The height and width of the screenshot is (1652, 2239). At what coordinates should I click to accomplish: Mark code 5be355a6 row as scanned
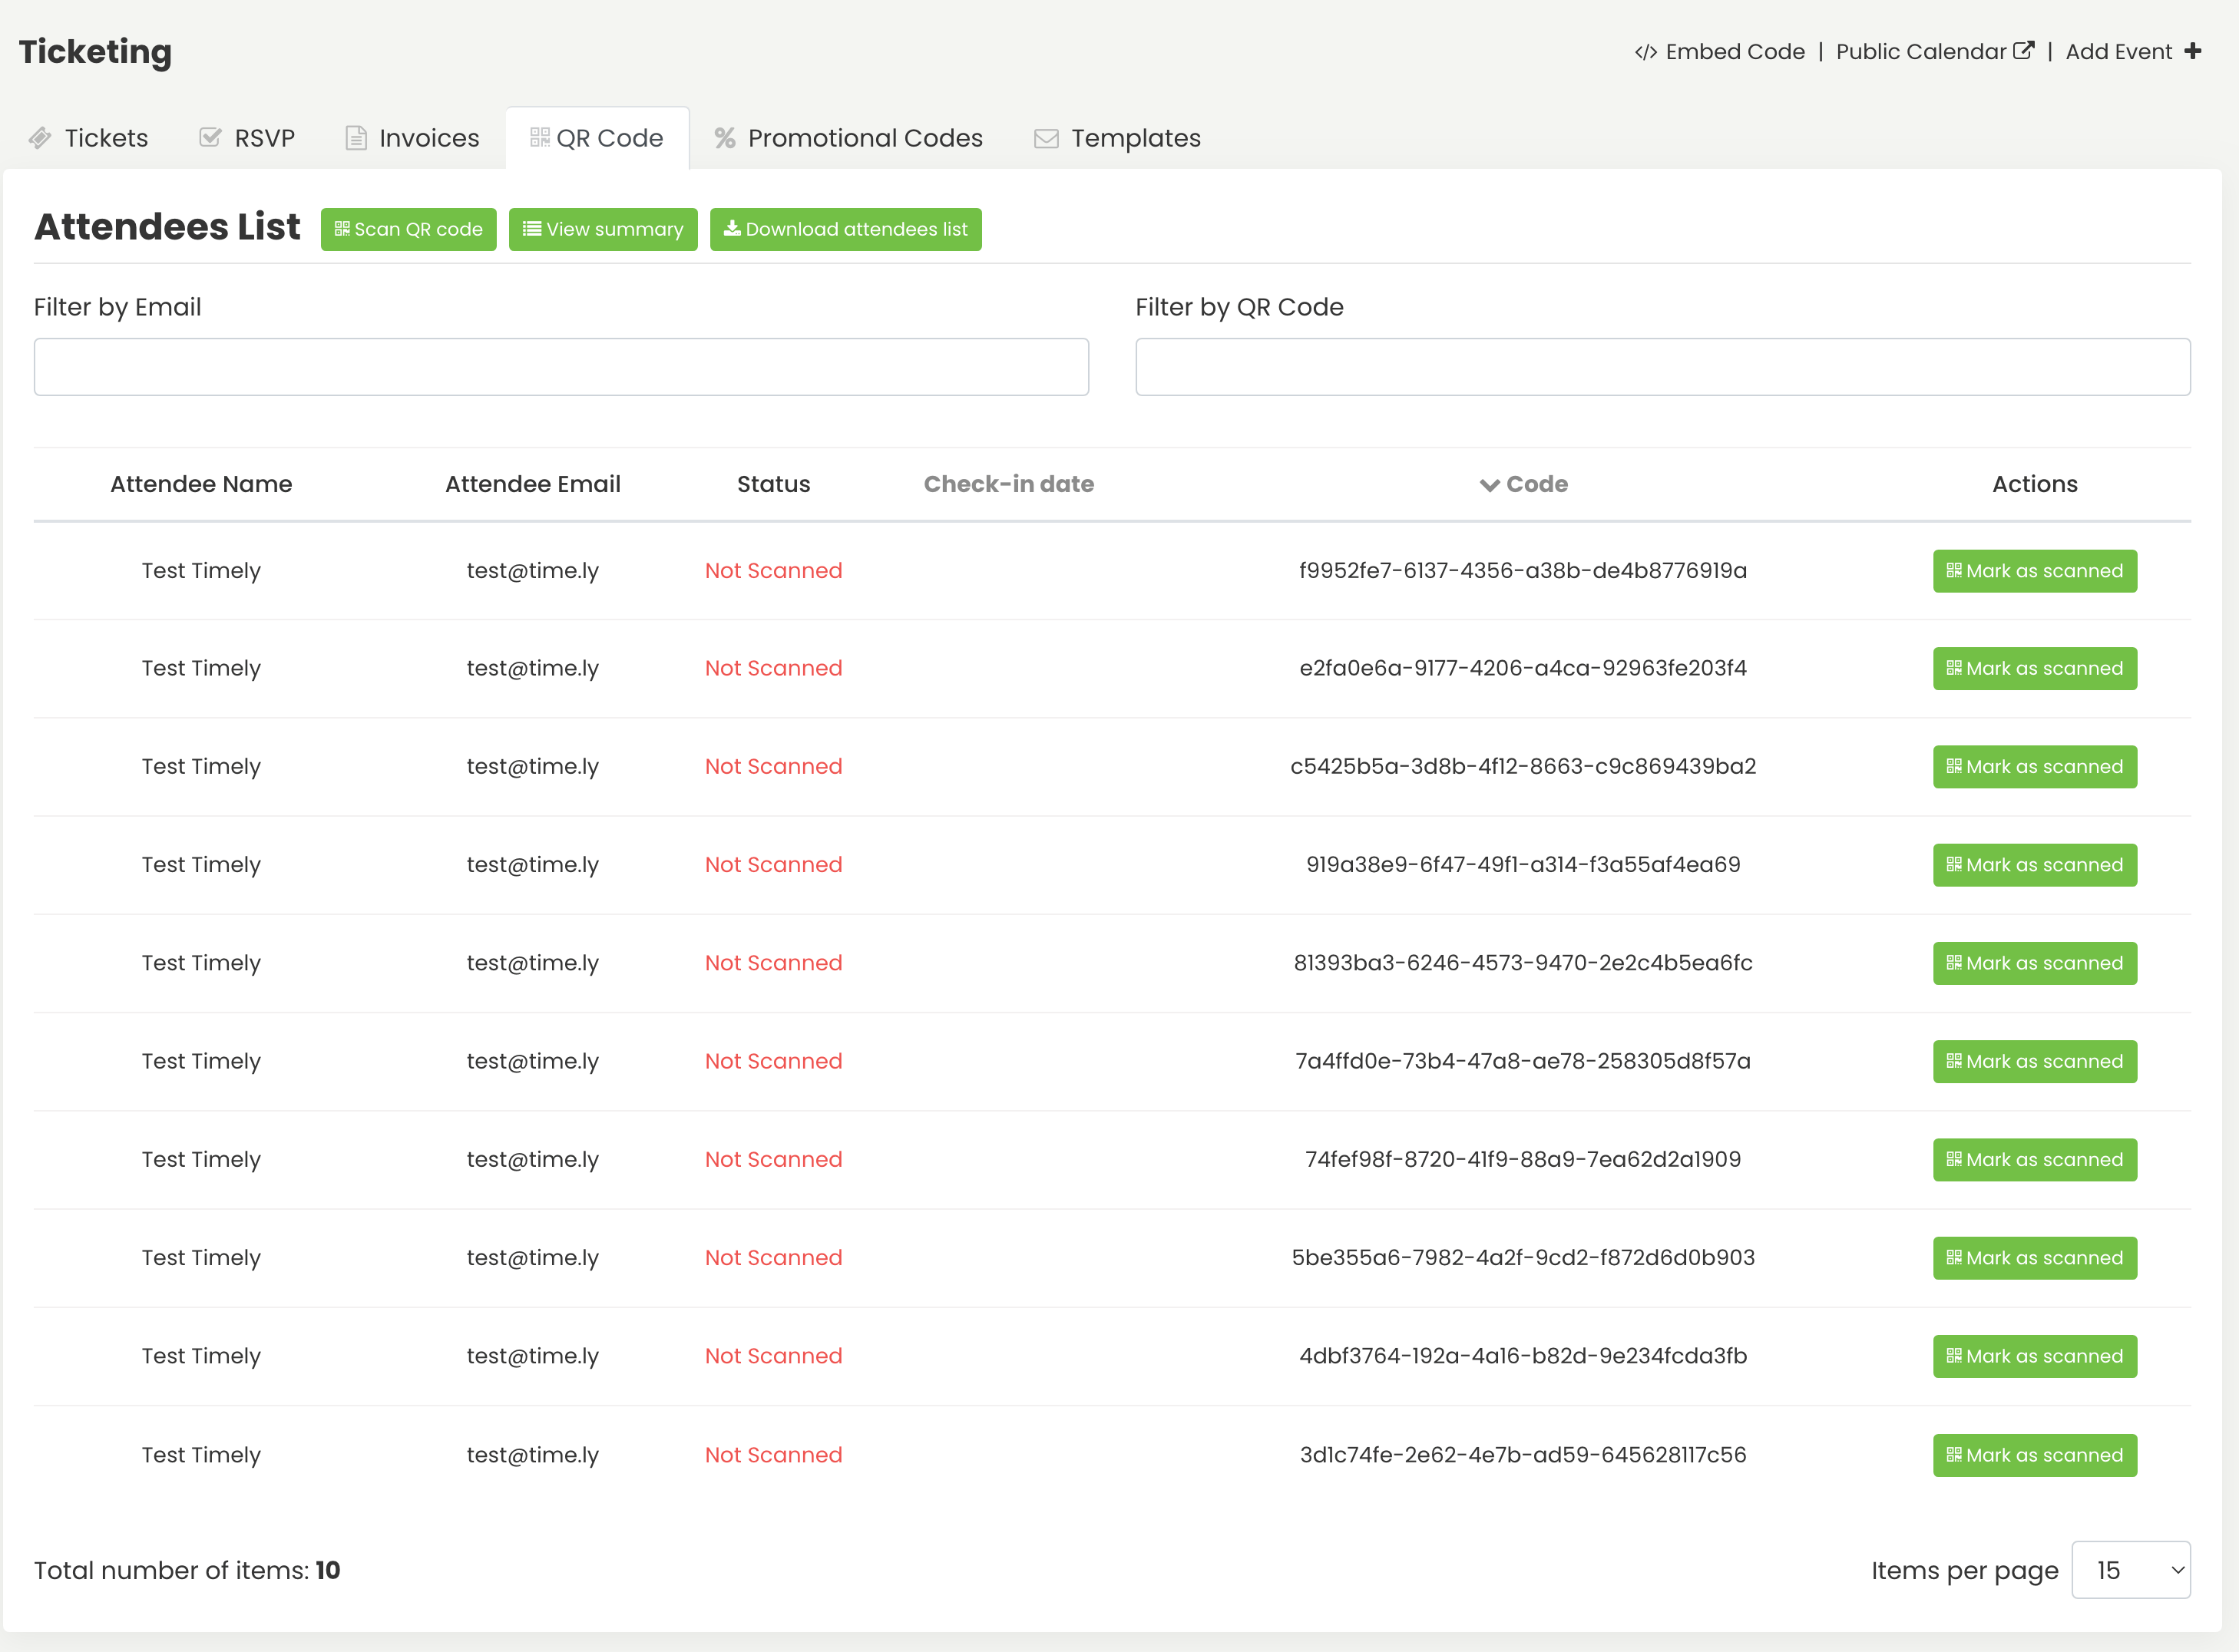(2035, 1258)
